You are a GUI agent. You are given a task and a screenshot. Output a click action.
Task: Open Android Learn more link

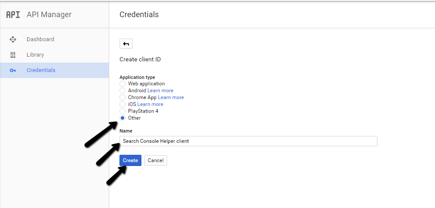160,90
